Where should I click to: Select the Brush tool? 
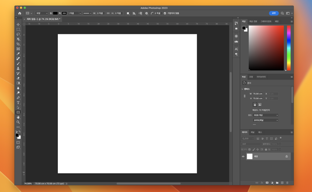point(18,64)
